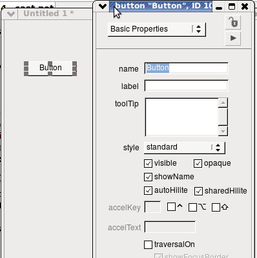This screenshot has height=258, width=257.
Task: Click the Untitled 1 window title
Action: [x=48, y=14]
